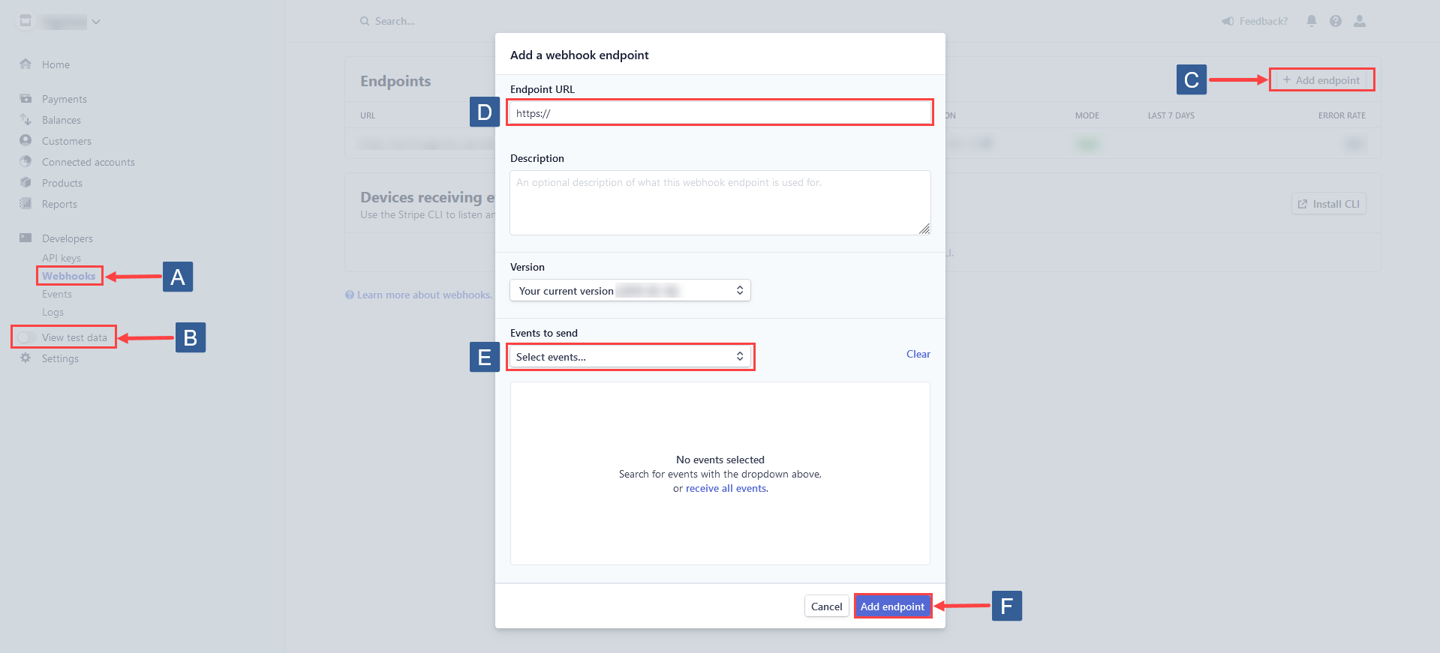This screenshot has width=1440, height=653.
Task: Open the Logs submenu item
Action: (x=53, y=312)
